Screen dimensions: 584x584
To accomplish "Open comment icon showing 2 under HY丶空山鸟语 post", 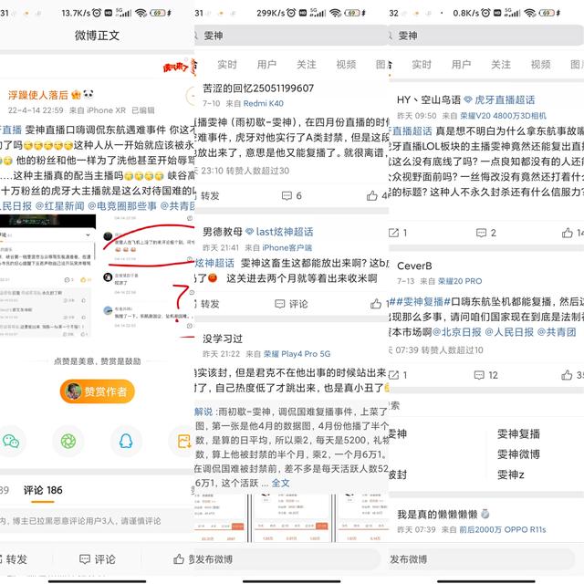I will click(481, 233).
